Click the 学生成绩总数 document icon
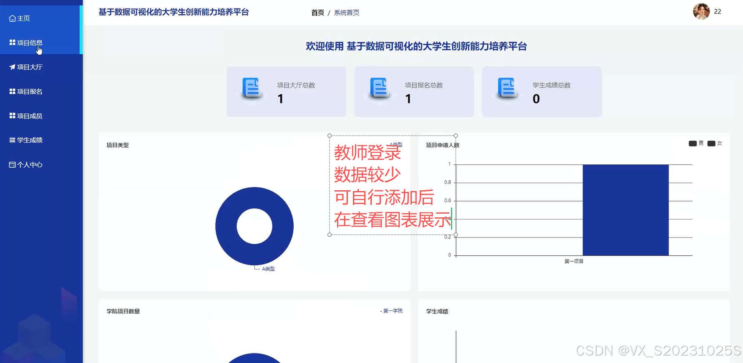The image size is (743, 363). tap(507, 88)
